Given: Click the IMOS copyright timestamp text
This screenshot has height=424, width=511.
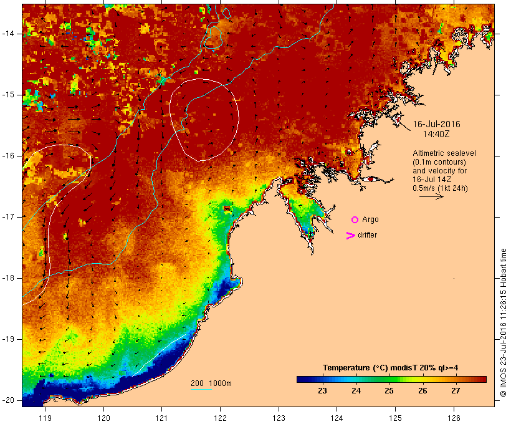Looking at the screenshot, I should click(504, 322).
